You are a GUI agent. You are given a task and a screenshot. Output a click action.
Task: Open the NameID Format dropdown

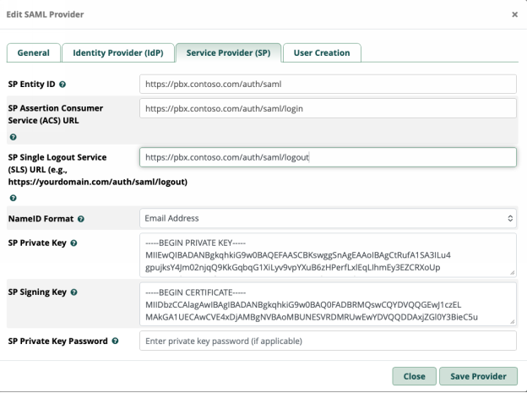pyautogui.click(x=328, y=218)
